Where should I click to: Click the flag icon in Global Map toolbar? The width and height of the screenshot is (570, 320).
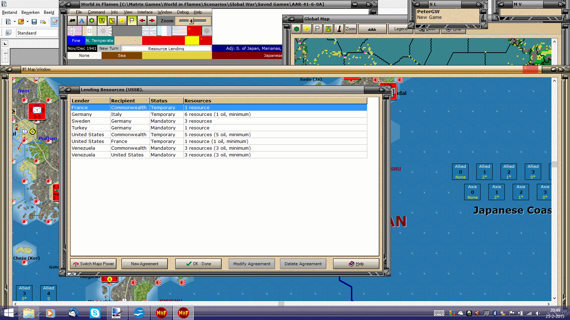click(317, 29)
